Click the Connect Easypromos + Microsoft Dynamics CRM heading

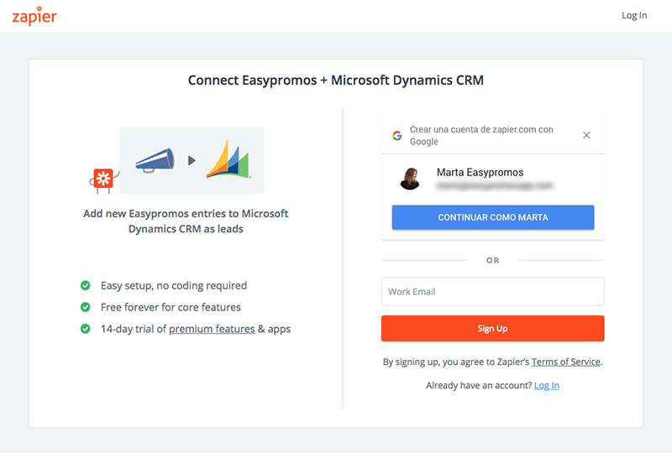336,80
